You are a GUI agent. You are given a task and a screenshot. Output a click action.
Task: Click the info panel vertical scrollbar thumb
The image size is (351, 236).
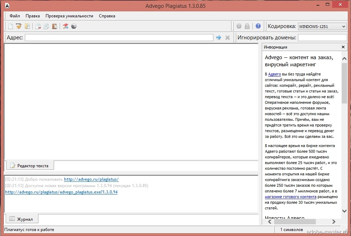coord(344,83)
